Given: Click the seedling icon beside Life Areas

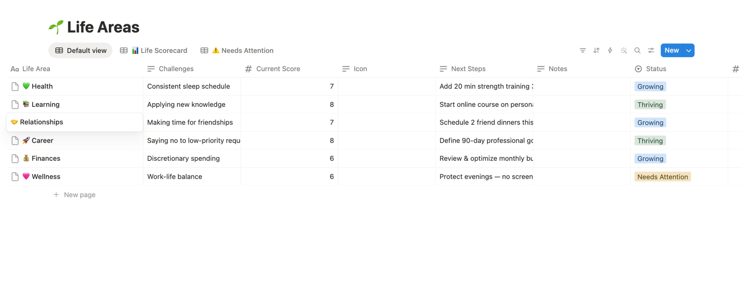Looking at the screenshot, I should (x=56, y=27).
